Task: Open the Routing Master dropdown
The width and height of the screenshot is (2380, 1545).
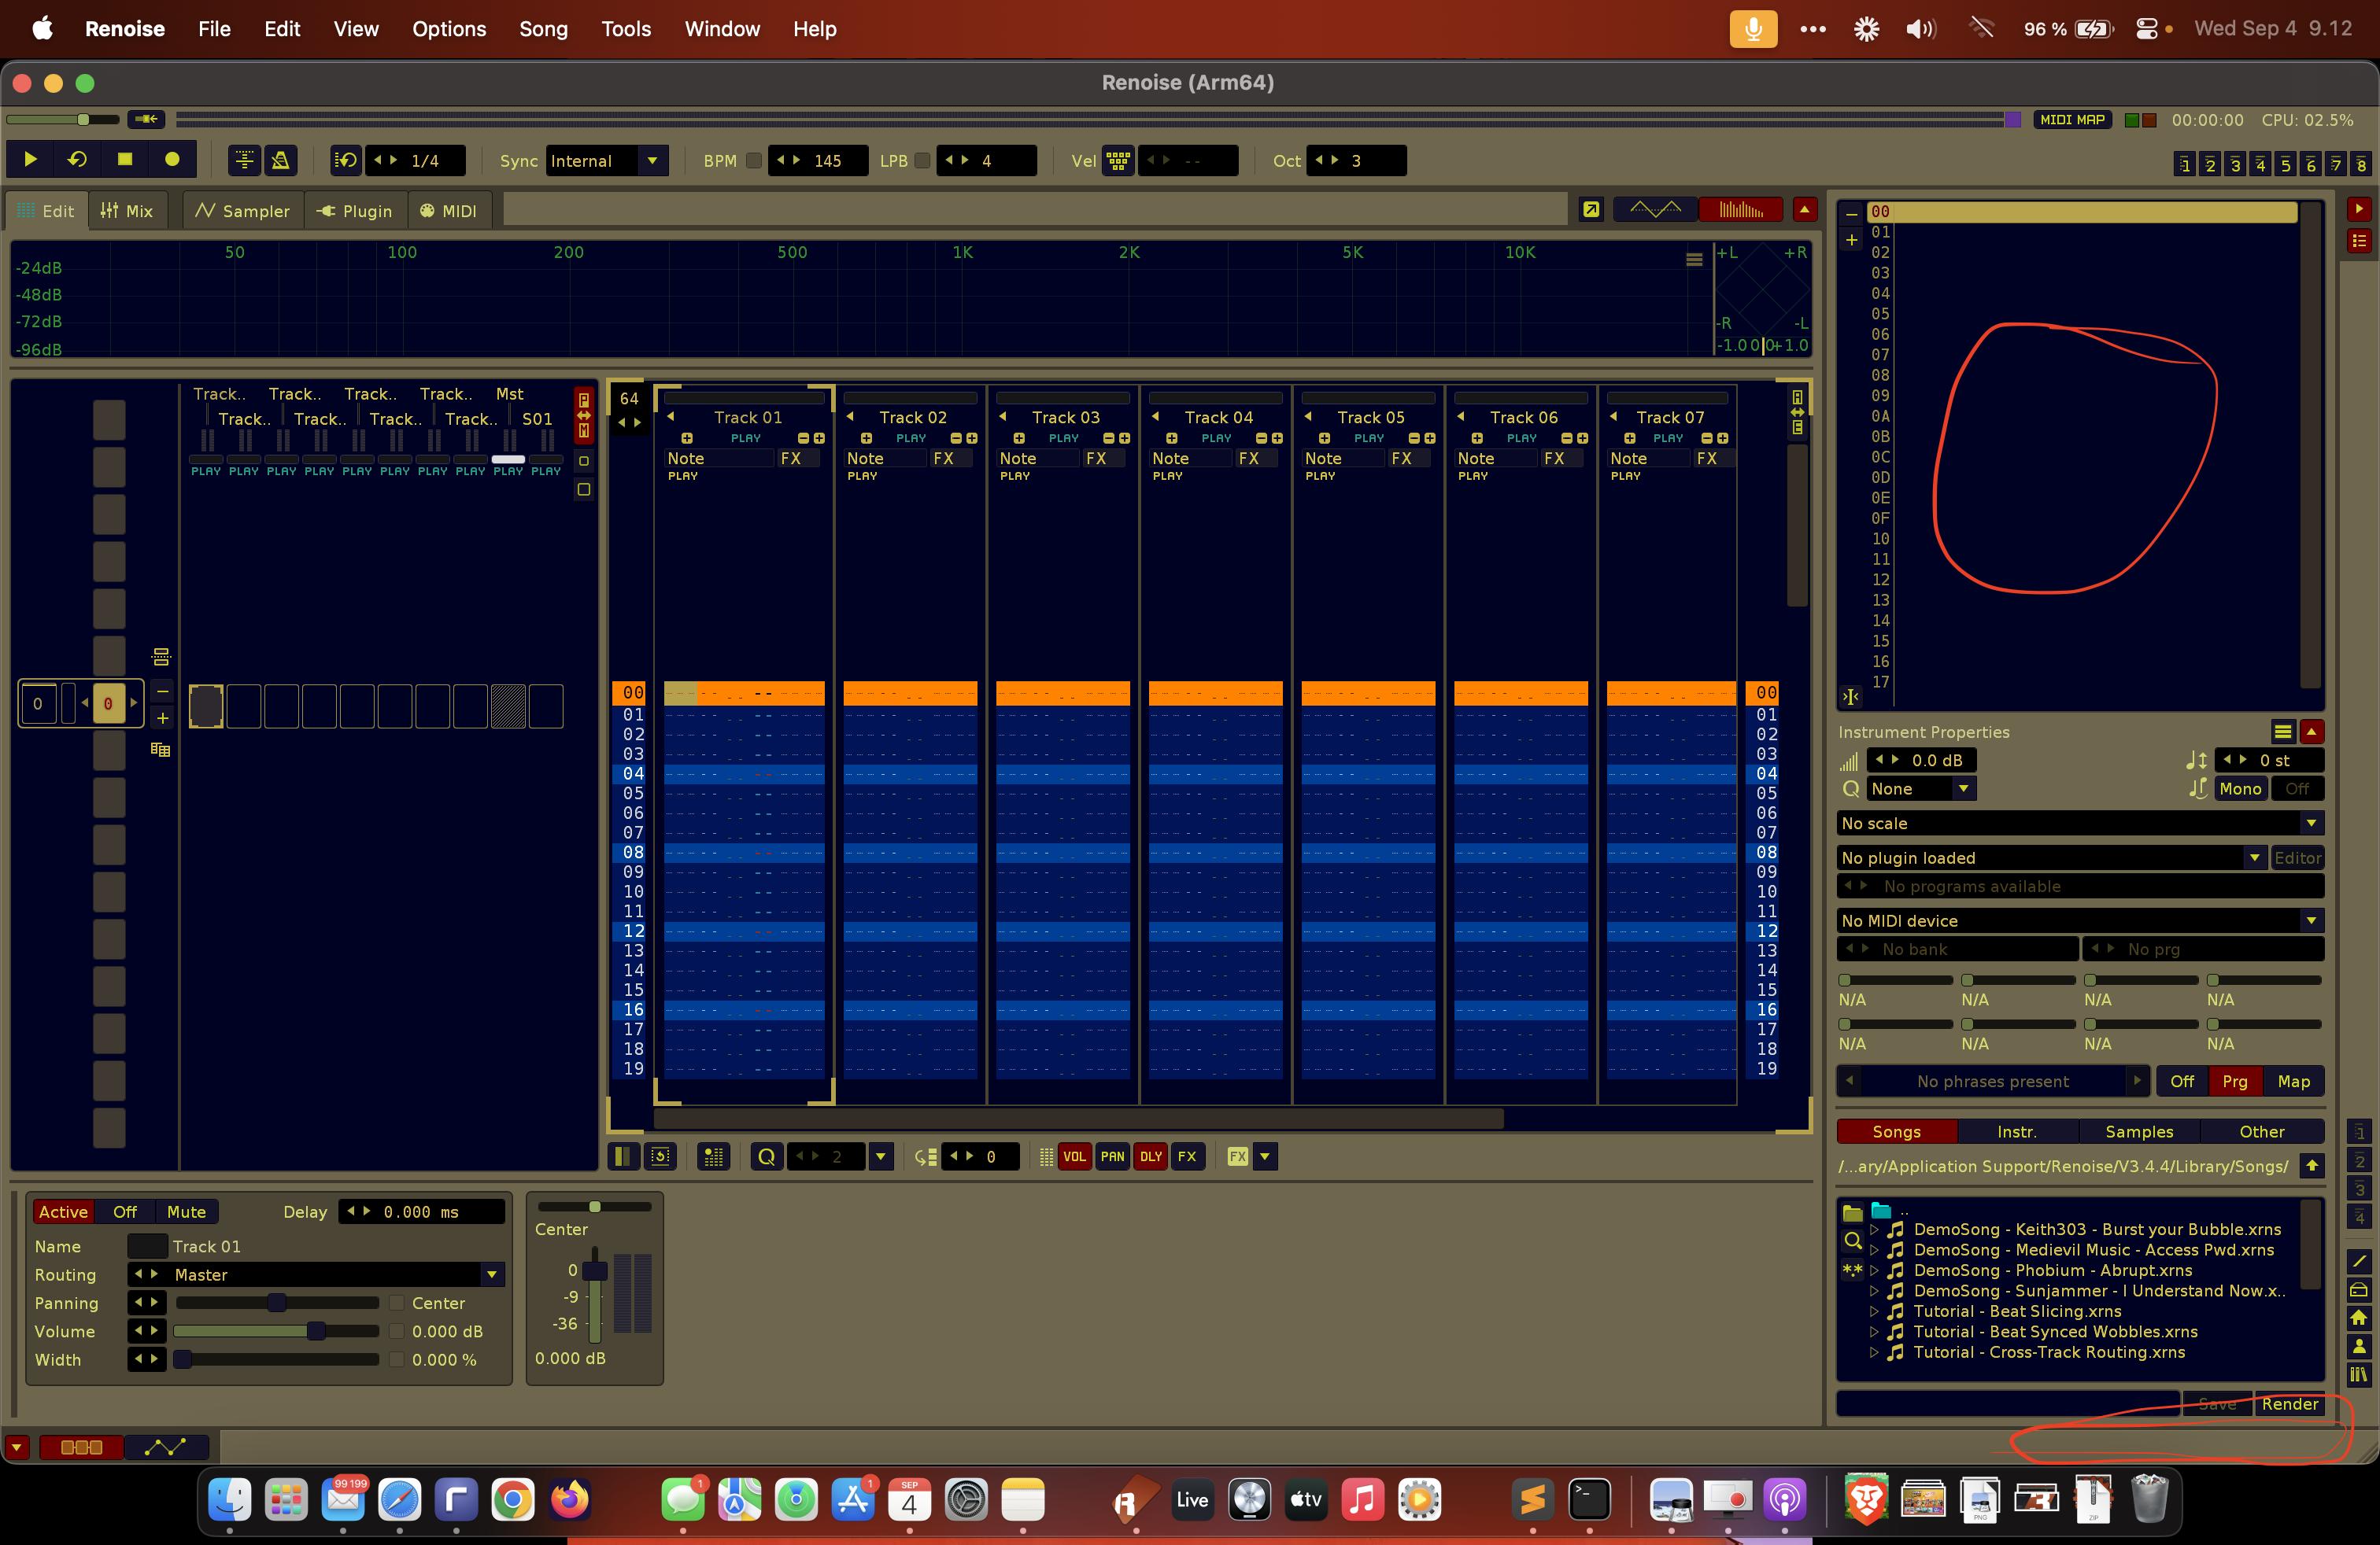Action: tap(491, 1275)
